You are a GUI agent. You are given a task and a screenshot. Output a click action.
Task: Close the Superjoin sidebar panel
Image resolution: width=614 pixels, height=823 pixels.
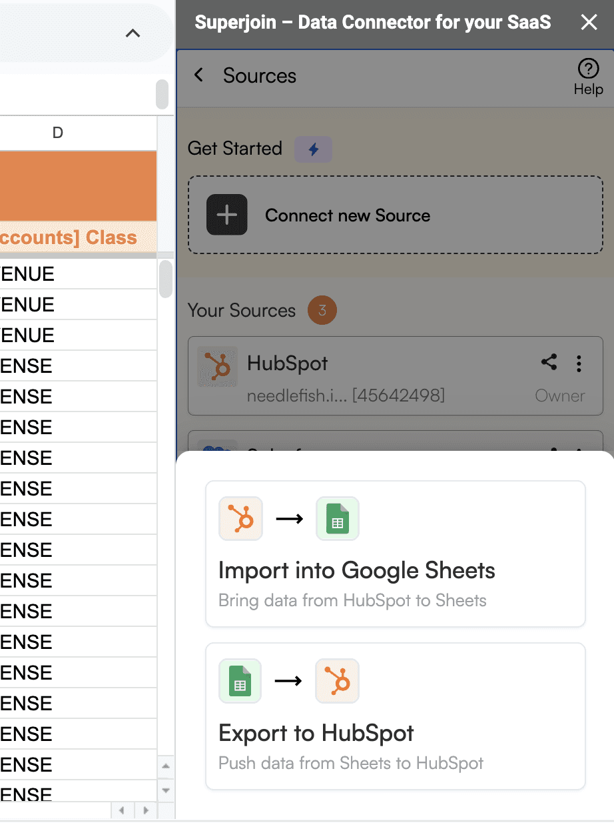[589, 23]
